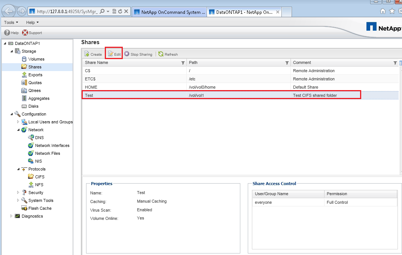Expand the System Tools tree node
The image size is (402, 255).
click(x=18, y=200)
